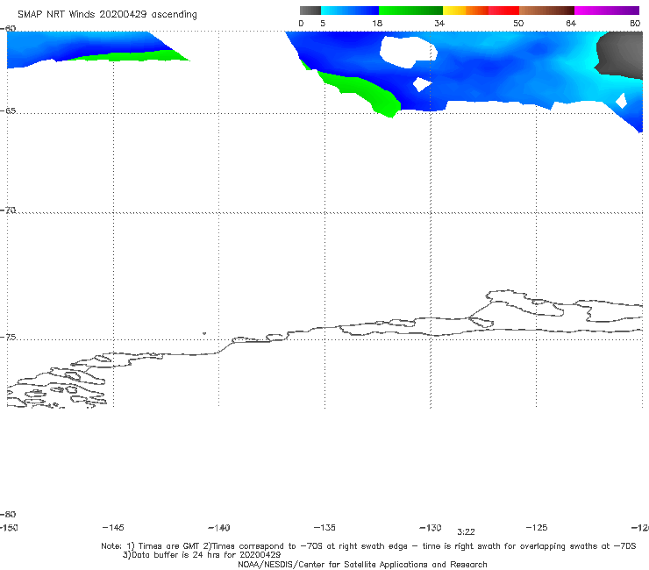Click the longitude label '-145'
The image size is (649, 570).
(x=113, y=527)
